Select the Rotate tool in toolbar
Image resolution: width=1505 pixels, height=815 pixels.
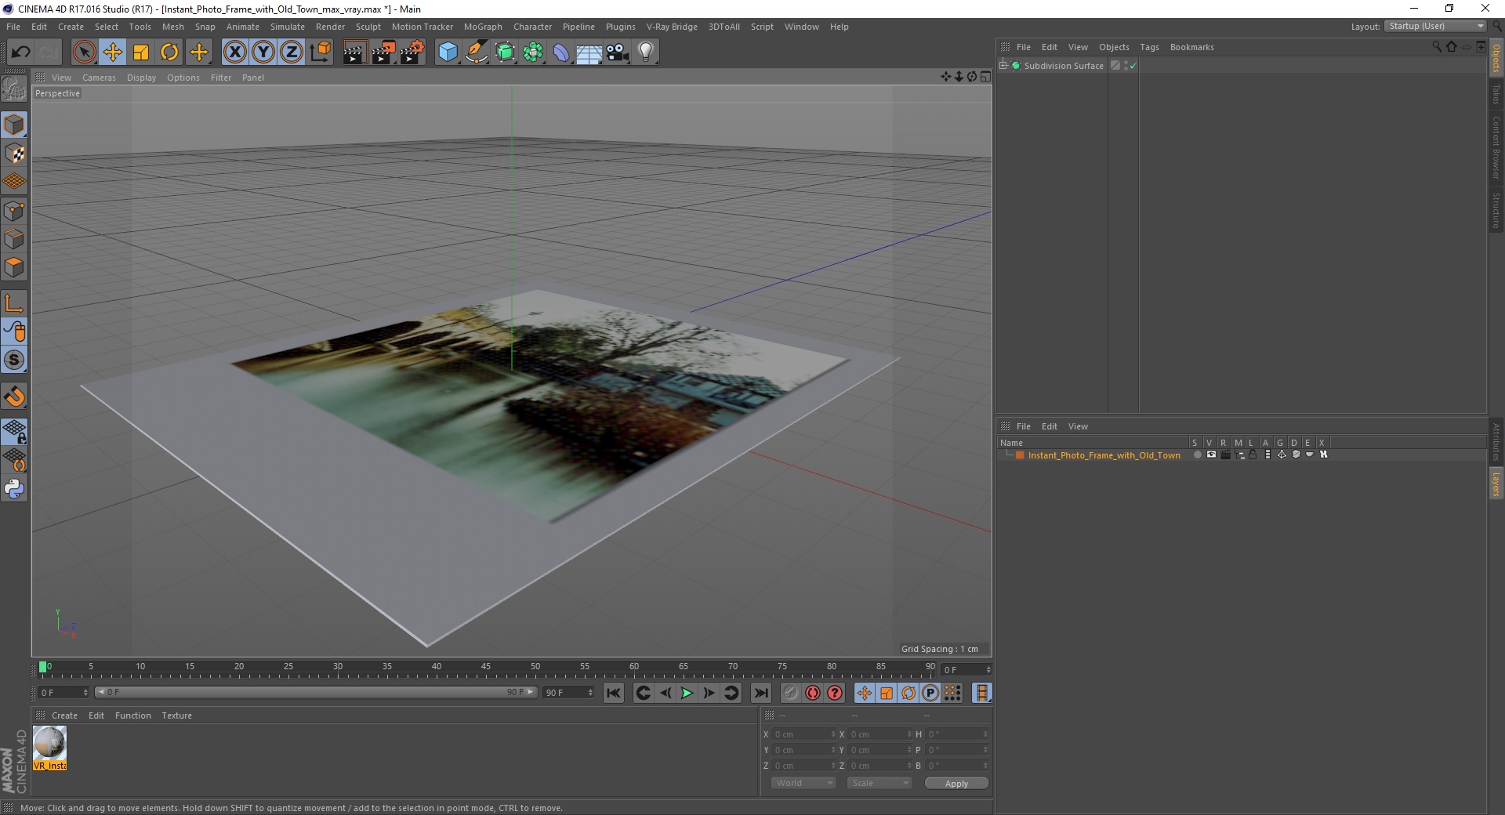click(169, 53)
